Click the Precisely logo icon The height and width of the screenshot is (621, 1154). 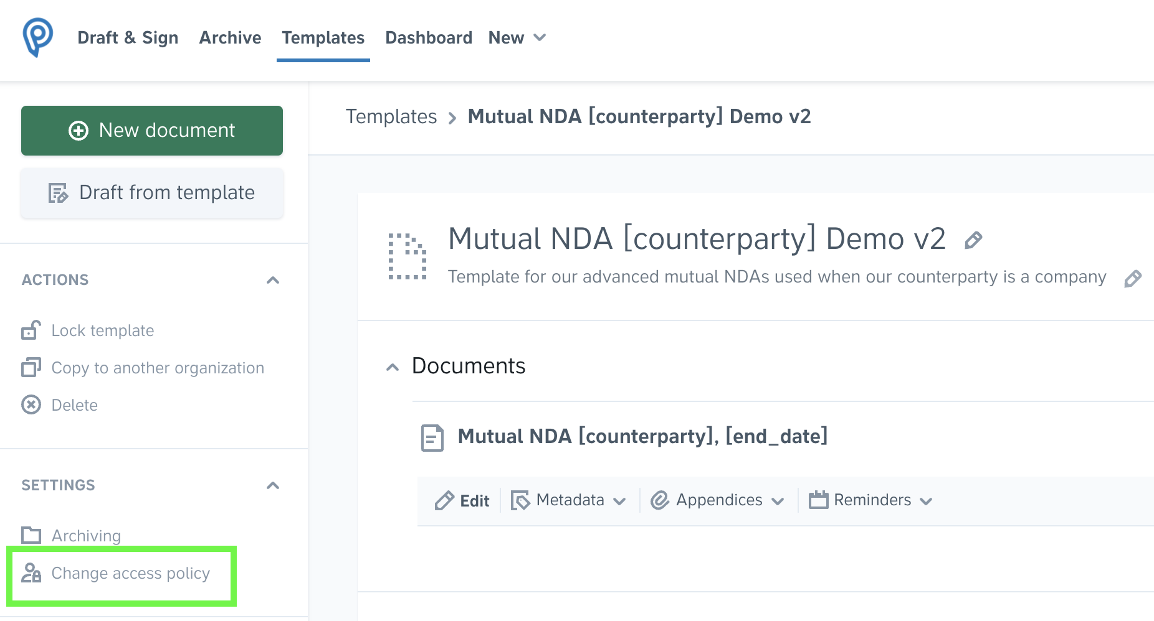(x=38, y=37)
